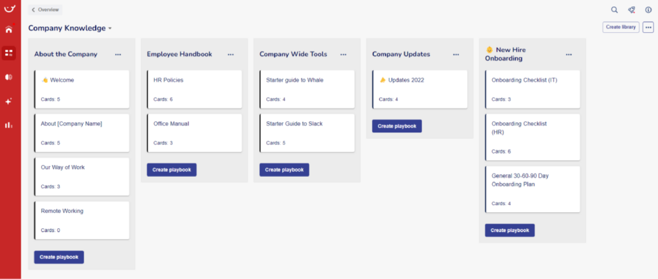Open the New Hire Onboarding three-dot menu

pyautogui.click(x=569, y=55)
